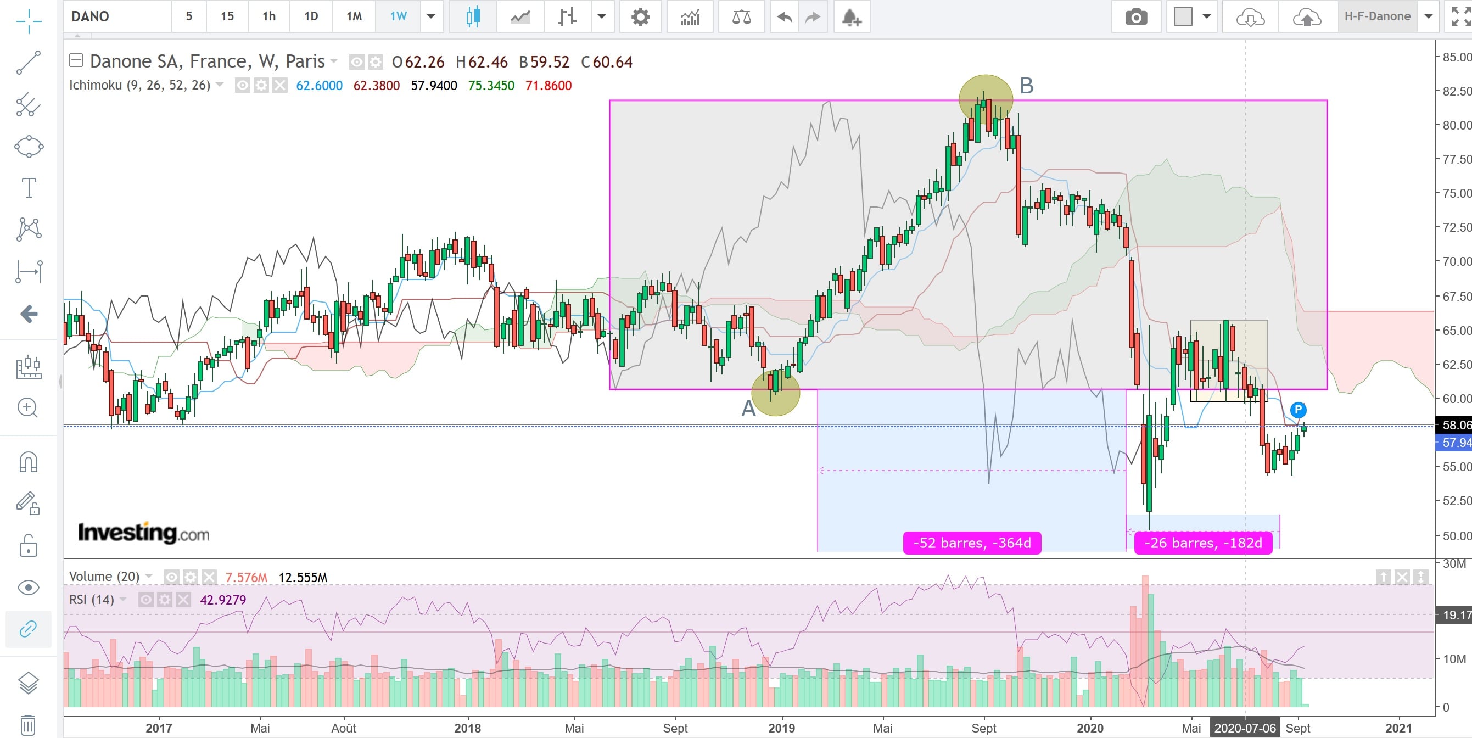The image size is (1472, 738).
Task: Click the back arrow in the left sidebar
Action: pos(29,313)
